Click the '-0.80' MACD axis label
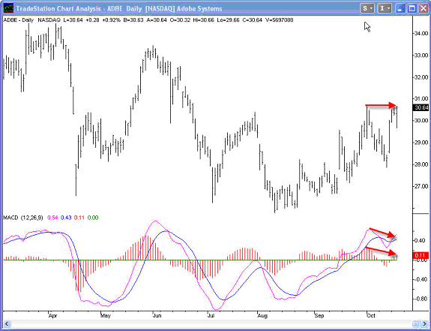This screenshot has width=431, height=331. click(x=421, y=299)
